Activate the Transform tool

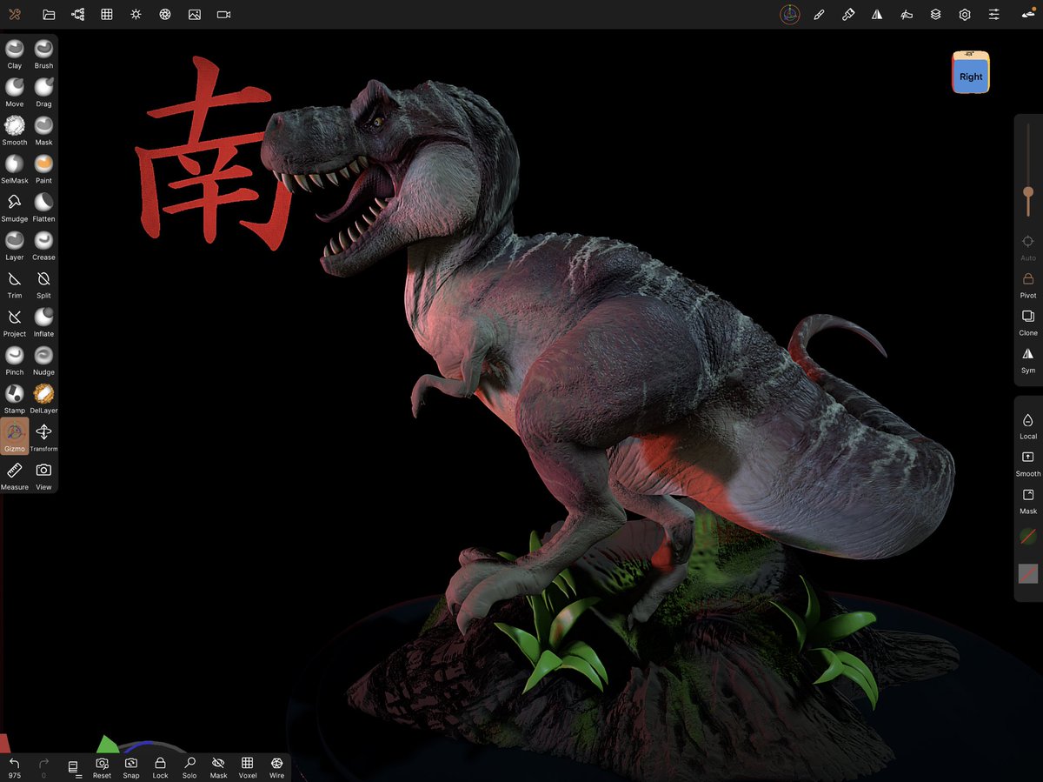43,436
